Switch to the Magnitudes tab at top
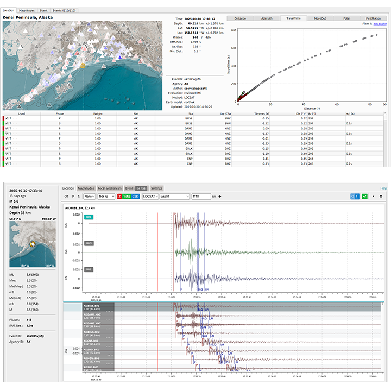The height and width of the screenshot is (391, 391). (27, 10)
